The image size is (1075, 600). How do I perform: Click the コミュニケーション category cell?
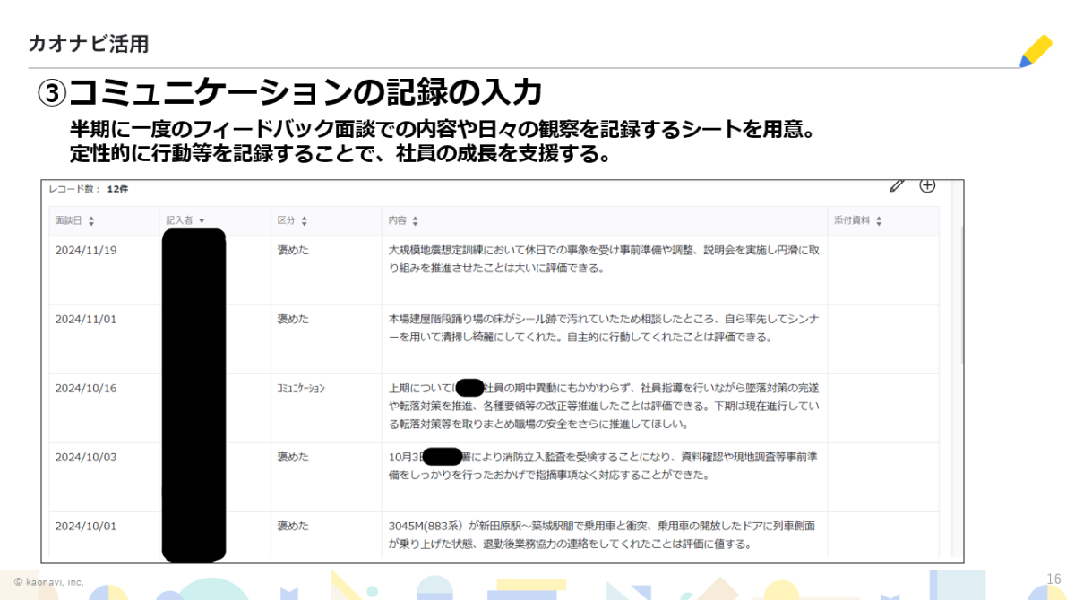pyautogui.click(x=301, y=388)
